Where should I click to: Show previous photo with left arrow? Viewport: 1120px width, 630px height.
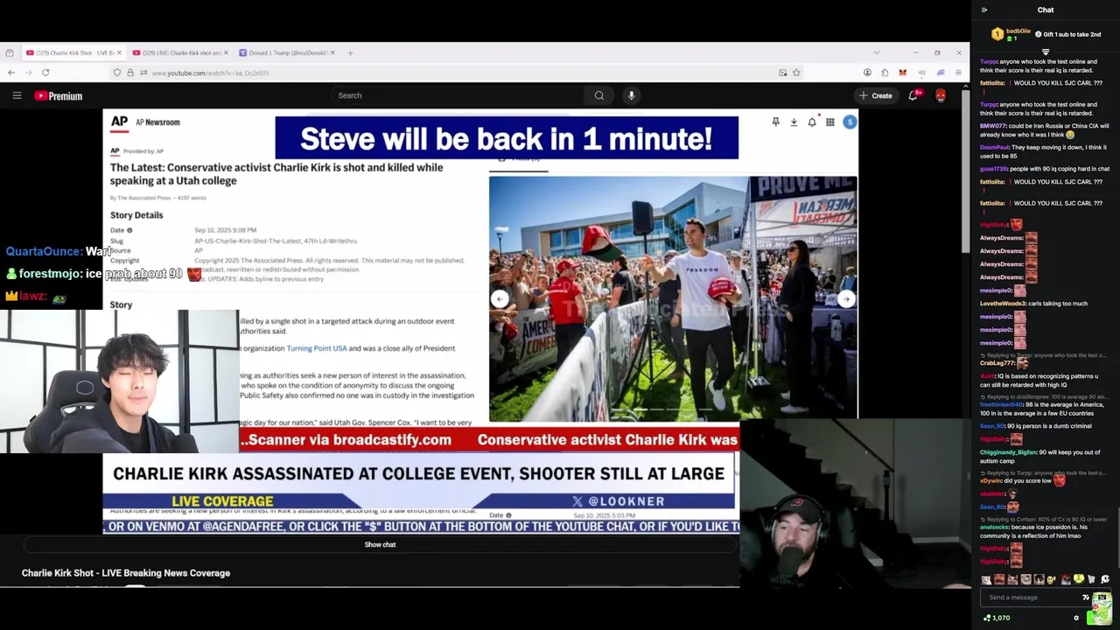pos(500,299)
